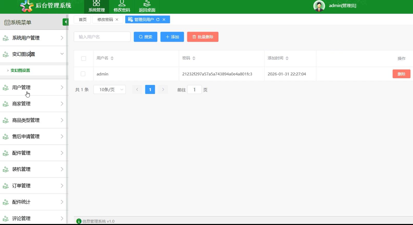Image resolution: width=413 pixels, height=225 pixels.
Task: Sort table by 用户名 column
Action: [112, 58]
